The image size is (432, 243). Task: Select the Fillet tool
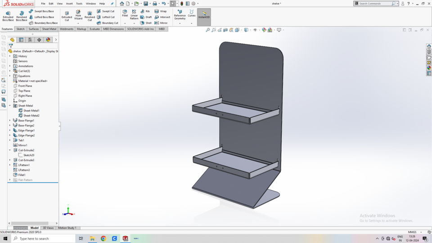[125, 13]
